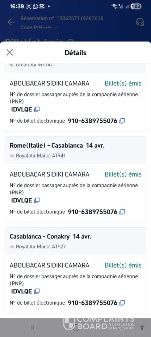Tap Royal Air Maroc AT941 flight label
The image size is (151, 337).
tap(41, 156)
